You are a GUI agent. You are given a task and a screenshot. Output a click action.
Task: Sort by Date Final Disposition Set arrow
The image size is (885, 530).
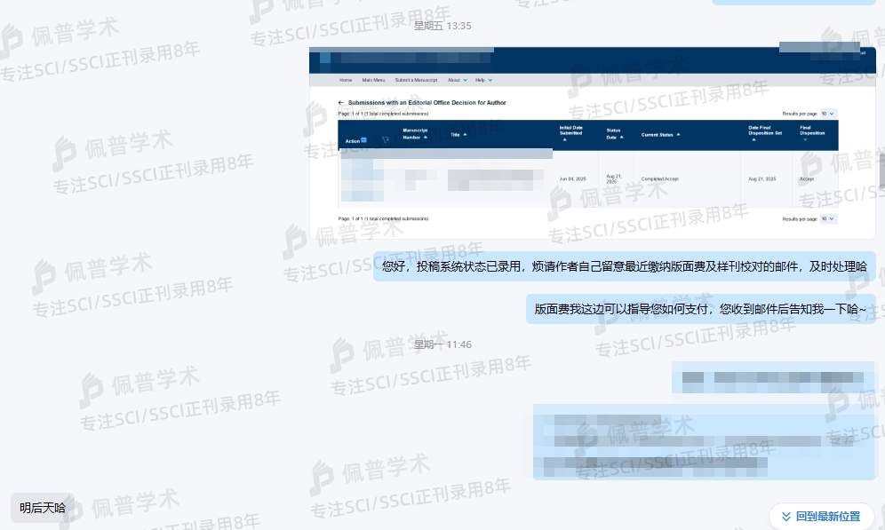[753, 139]
